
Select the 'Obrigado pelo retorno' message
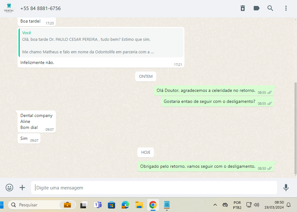(206, 167)
